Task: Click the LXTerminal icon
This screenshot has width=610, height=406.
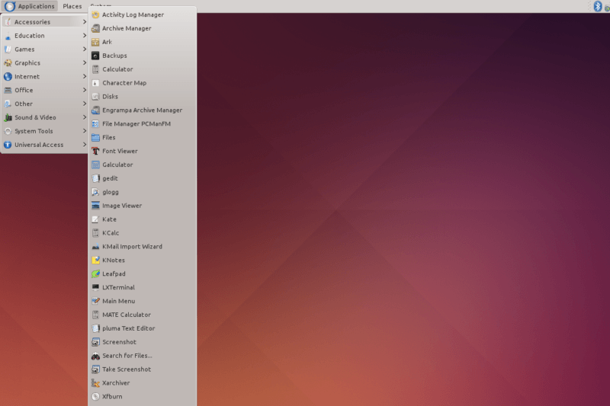Action: tap(95, 288)
